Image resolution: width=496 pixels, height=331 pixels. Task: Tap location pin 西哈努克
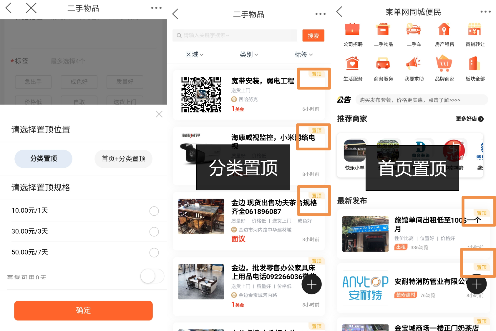point(234,99)
